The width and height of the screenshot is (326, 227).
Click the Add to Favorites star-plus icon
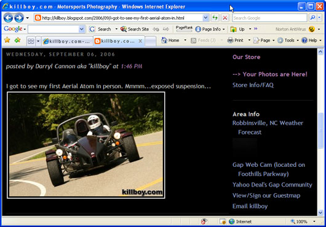(17, 40)
